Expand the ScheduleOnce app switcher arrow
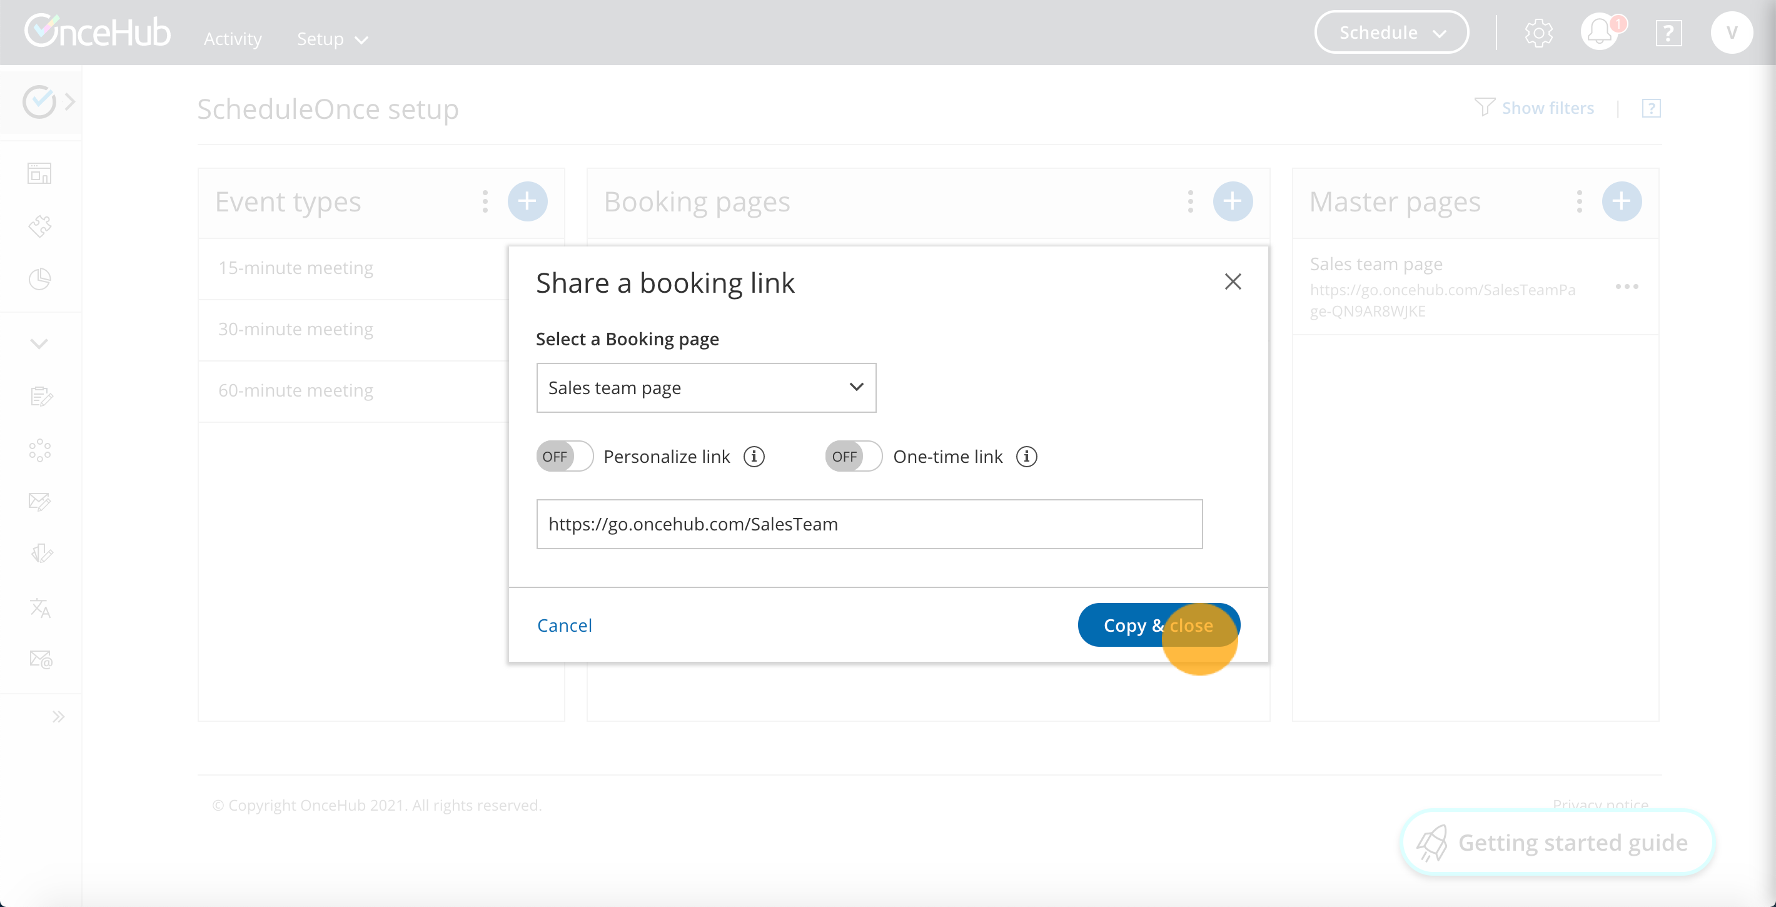This screenshot has height=907, width=1776. [x=69, y=102]
